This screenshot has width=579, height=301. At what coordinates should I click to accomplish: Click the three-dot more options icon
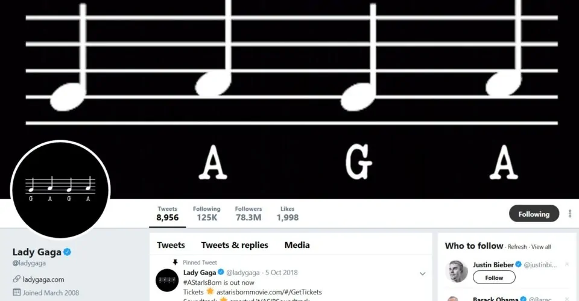point(570,214)
